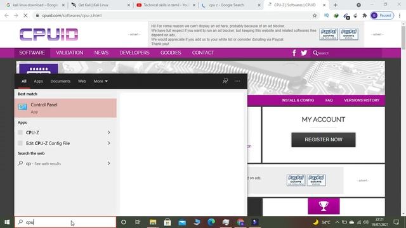Click Control Panel app icon in best match
The image size is (406, 228).
coord(23,107)
